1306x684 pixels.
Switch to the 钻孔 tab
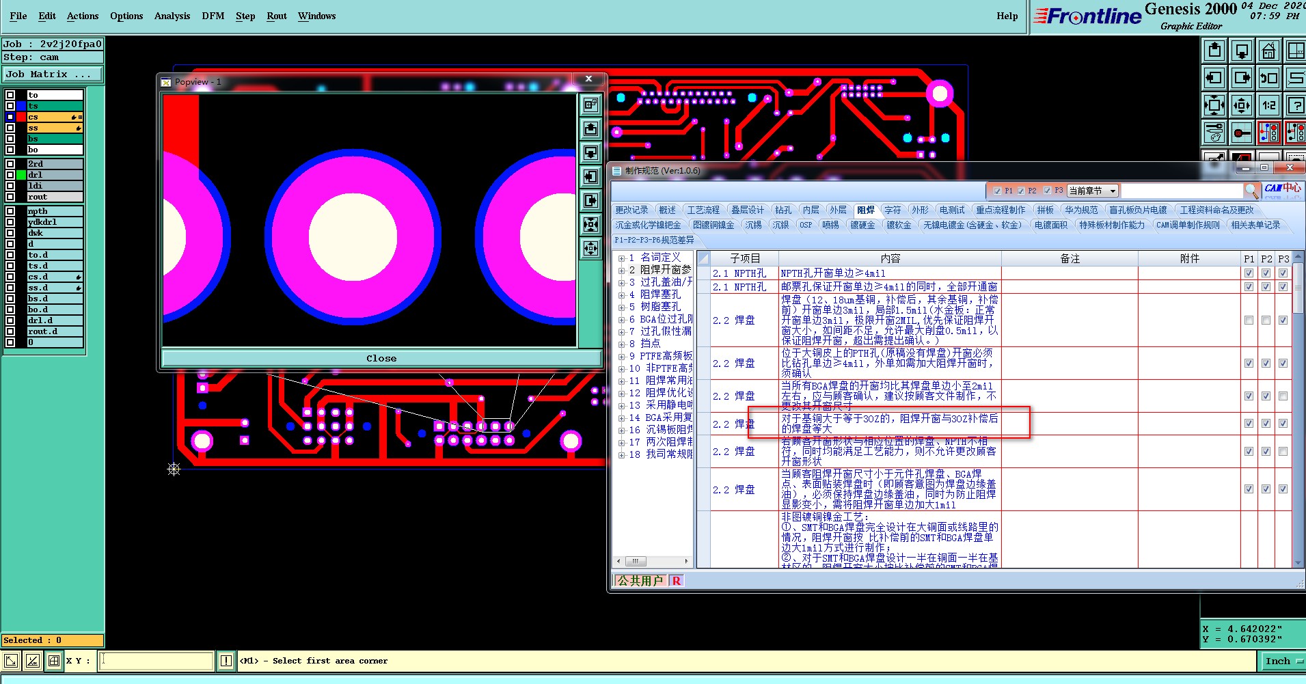(x=783, y=210)
